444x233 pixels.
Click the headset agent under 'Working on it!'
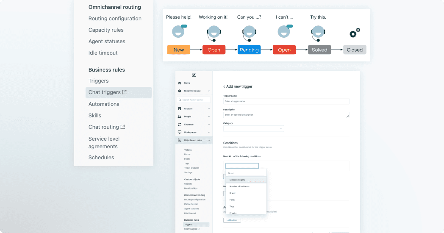[x=214, y=33]
